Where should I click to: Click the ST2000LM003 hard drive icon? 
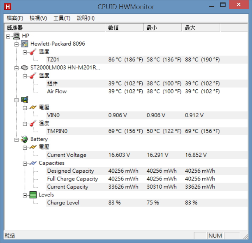coord(25,68)
